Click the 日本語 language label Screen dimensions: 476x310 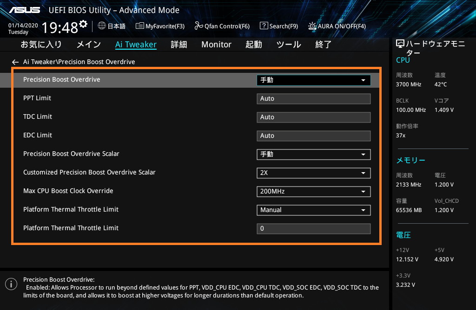click(x=117, y=26)
